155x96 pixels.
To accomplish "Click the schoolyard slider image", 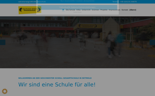I will (x=78, y=42).
